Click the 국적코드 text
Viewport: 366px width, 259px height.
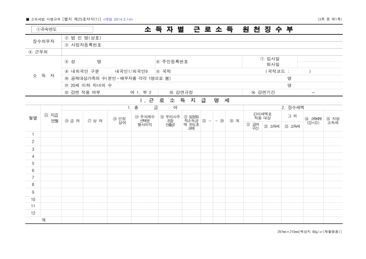pos(276,72)
